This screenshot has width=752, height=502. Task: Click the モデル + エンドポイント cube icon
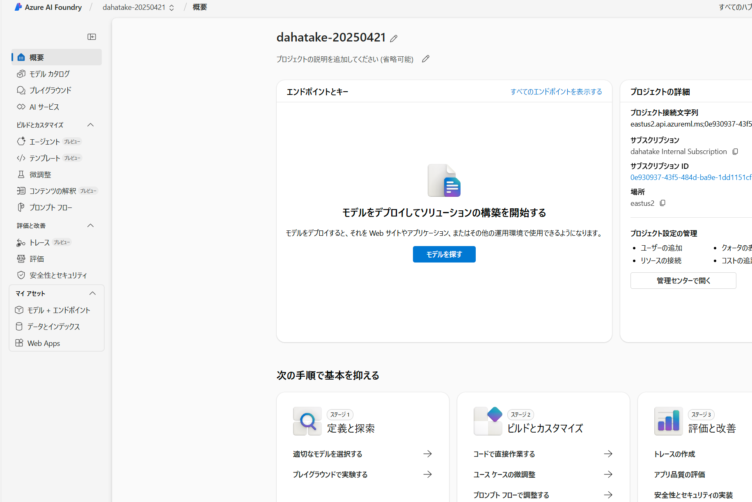[x=19, y=310]
